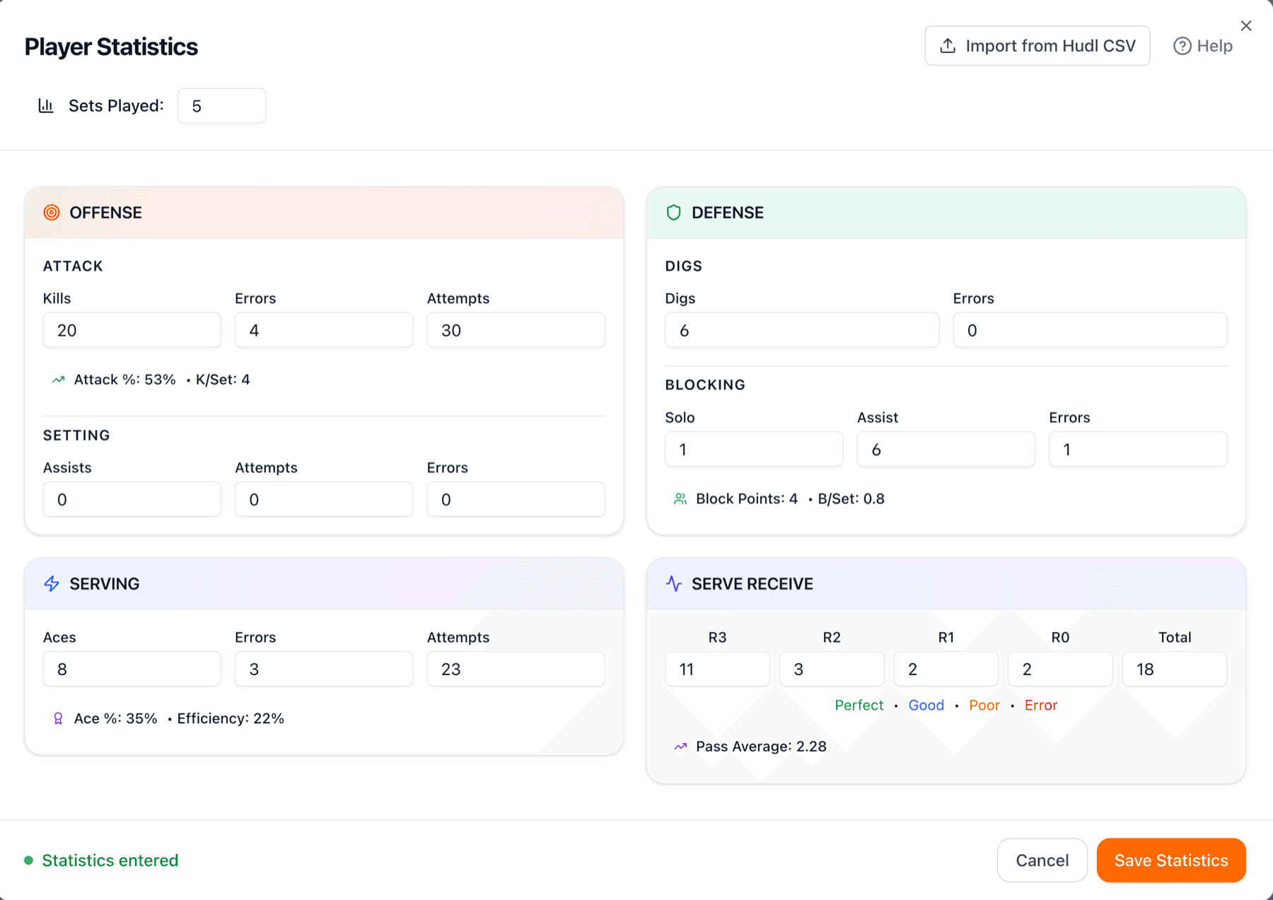Edit the R2 serve receive field
Screen dimensions: 1273x900
(x=832, y=670)
